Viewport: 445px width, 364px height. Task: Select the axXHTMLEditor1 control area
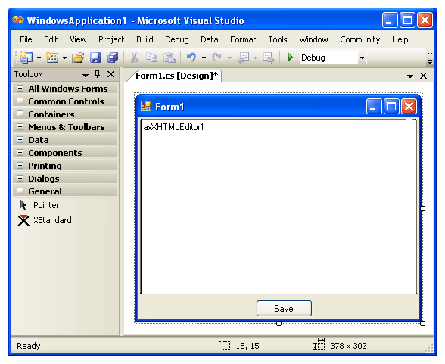click(x=279, y=207)
